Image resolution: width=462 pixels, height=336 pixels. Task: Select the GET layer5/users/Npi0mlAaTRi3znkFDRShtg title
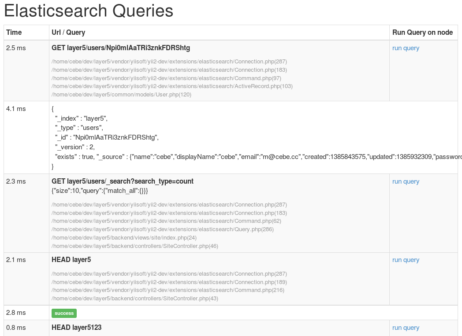[x=121, y=48]
